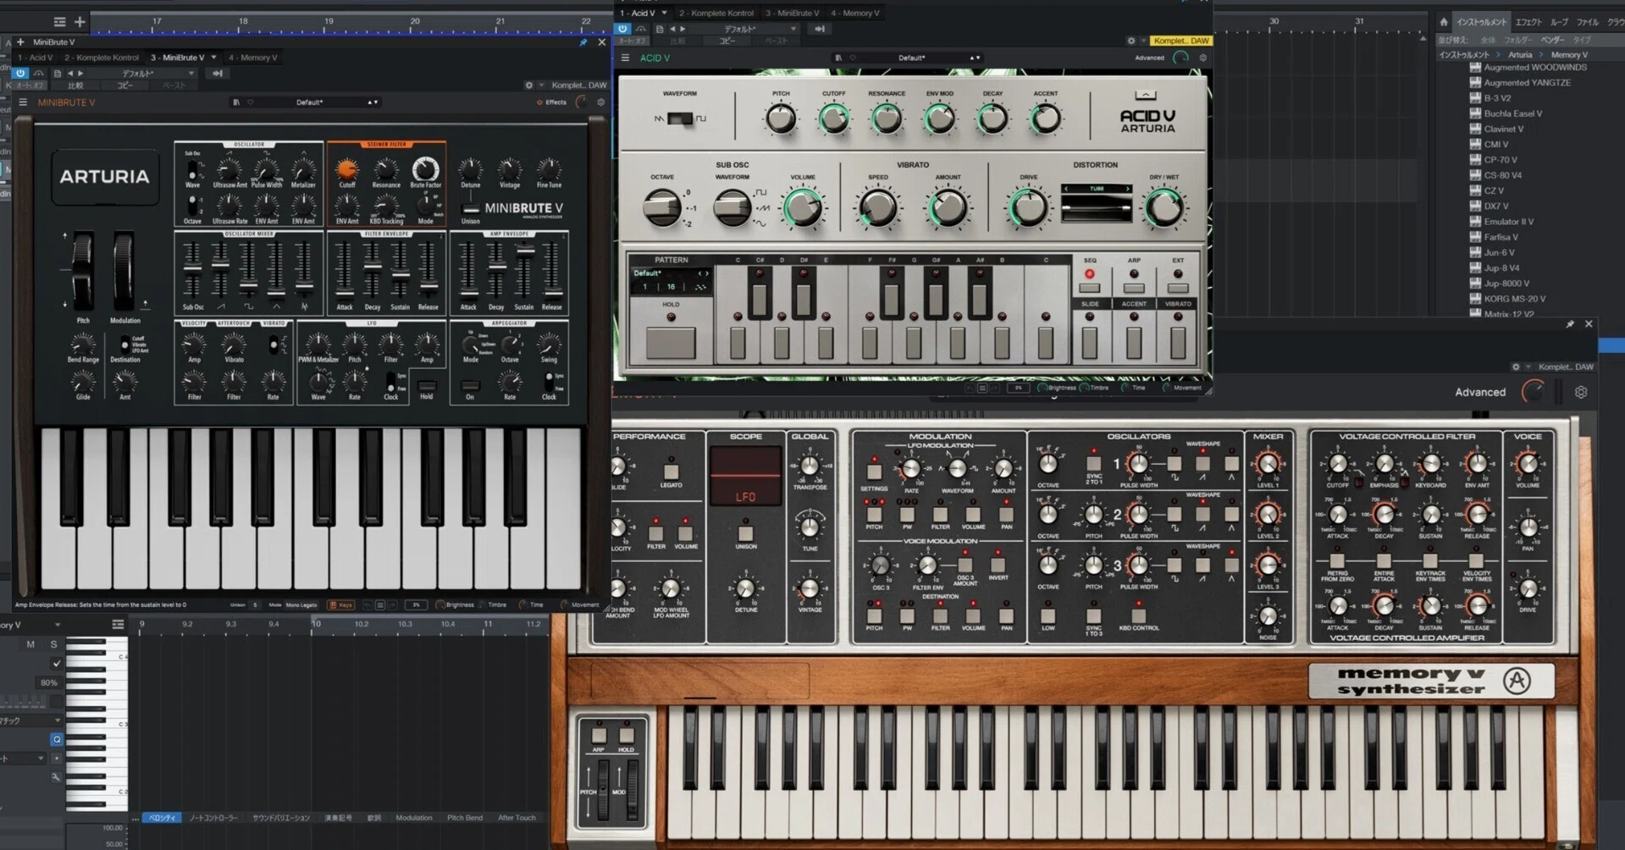Screen dimensions: 1625x850
Task: Adjust the MiniBrute V Cutoff orange knob
Action: coord(347,169)
